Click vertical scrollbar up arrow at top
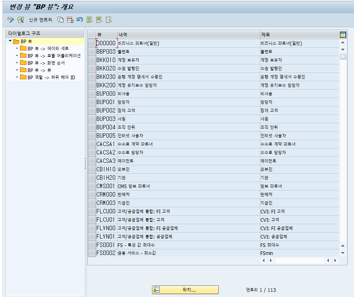 pyautogui.click(x=343, y=42)
